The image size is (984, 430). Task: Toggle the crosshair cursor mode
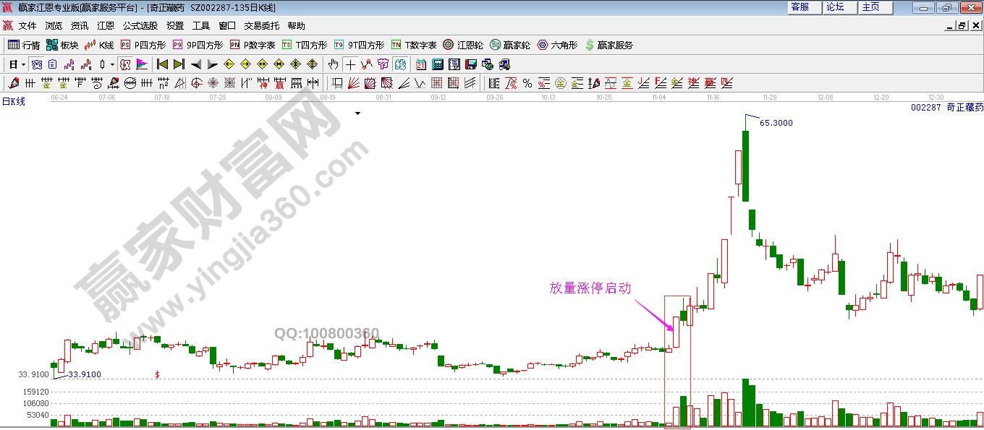click(350, 64)
